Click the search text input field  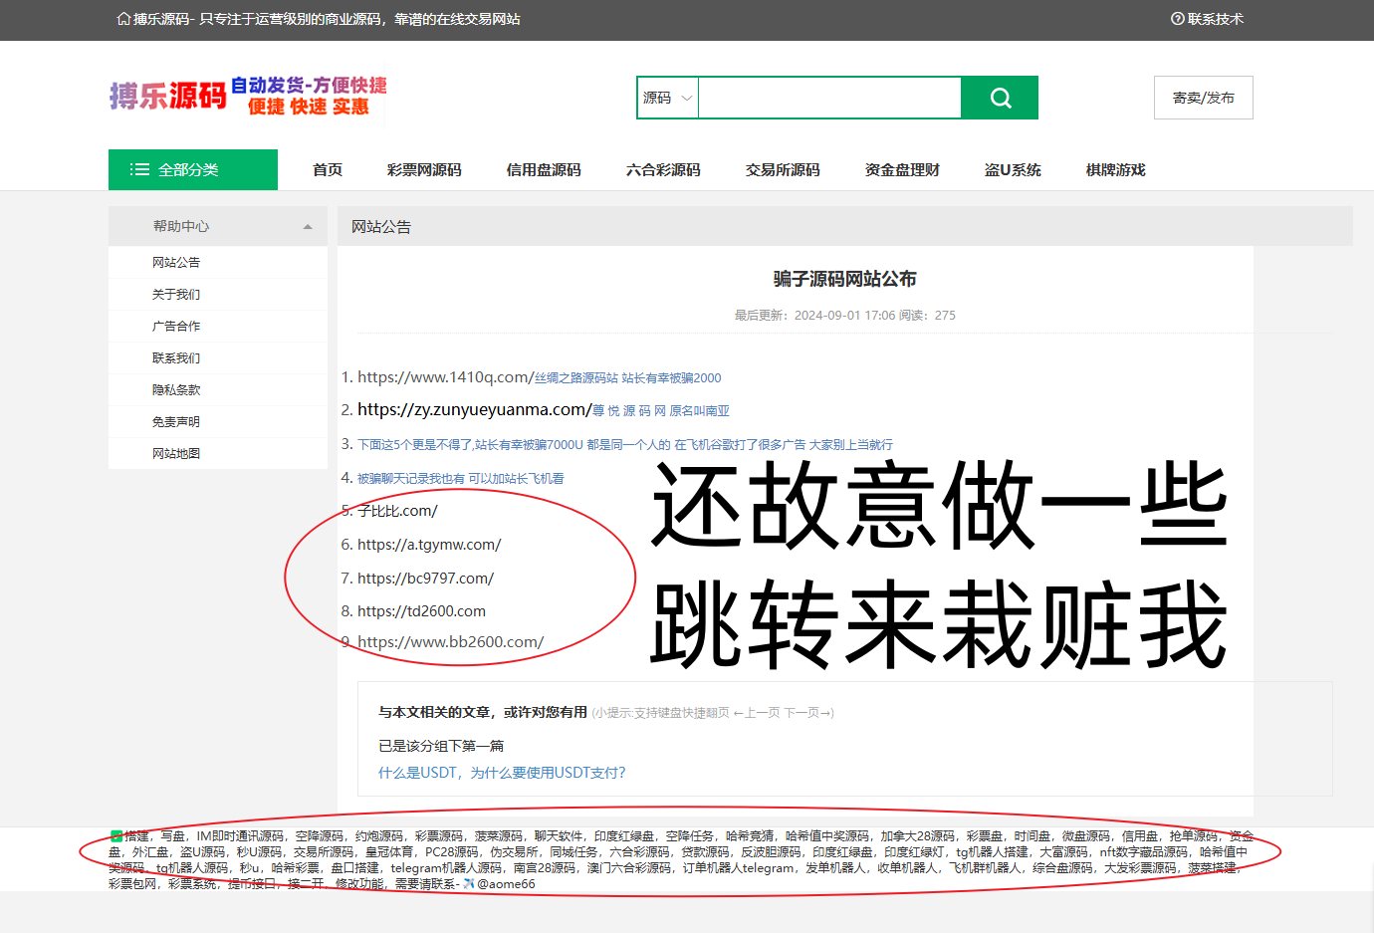828,98
